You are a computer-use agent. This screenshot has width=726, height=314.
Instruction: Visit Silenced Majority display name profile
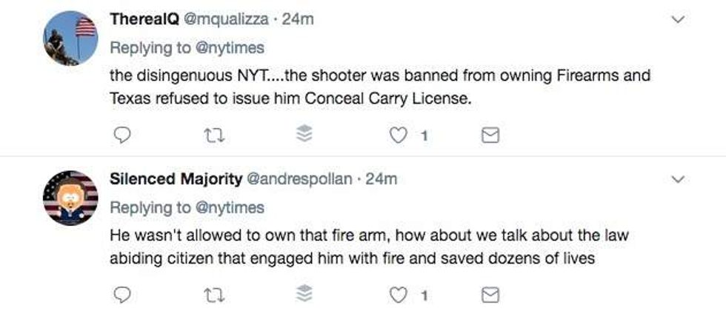(x=174, y=179)
